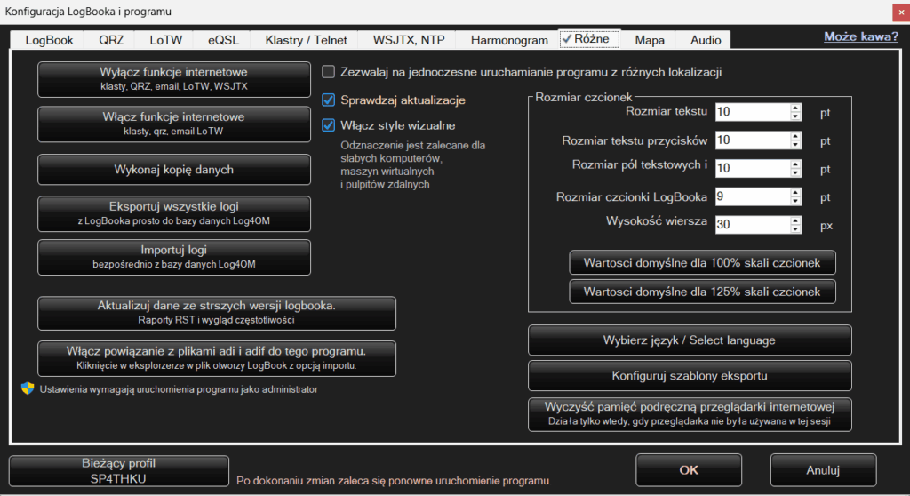Screen dimensions: 910x496
Task: Increase Rozmiar tekstu value with up arrow
Action: pos(795,108)
